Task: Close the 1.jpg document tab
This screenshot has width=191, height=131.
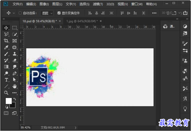Action: pos(101,21)
